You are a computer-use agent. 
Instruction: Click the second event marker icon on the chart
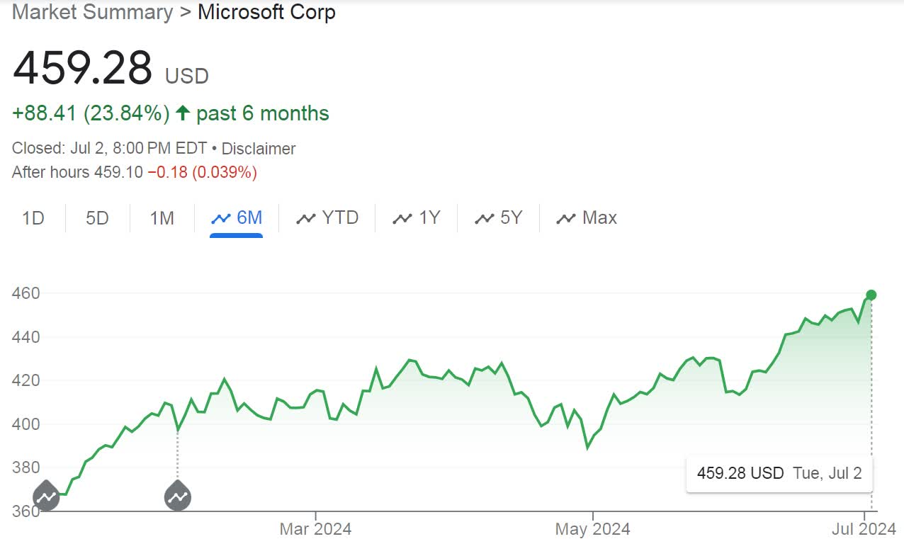pyautogui.click(x=177, y=495)
